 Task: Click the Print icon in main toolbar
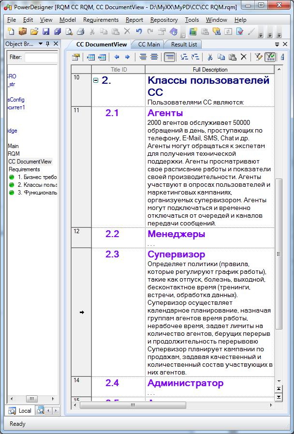point(80,31)
